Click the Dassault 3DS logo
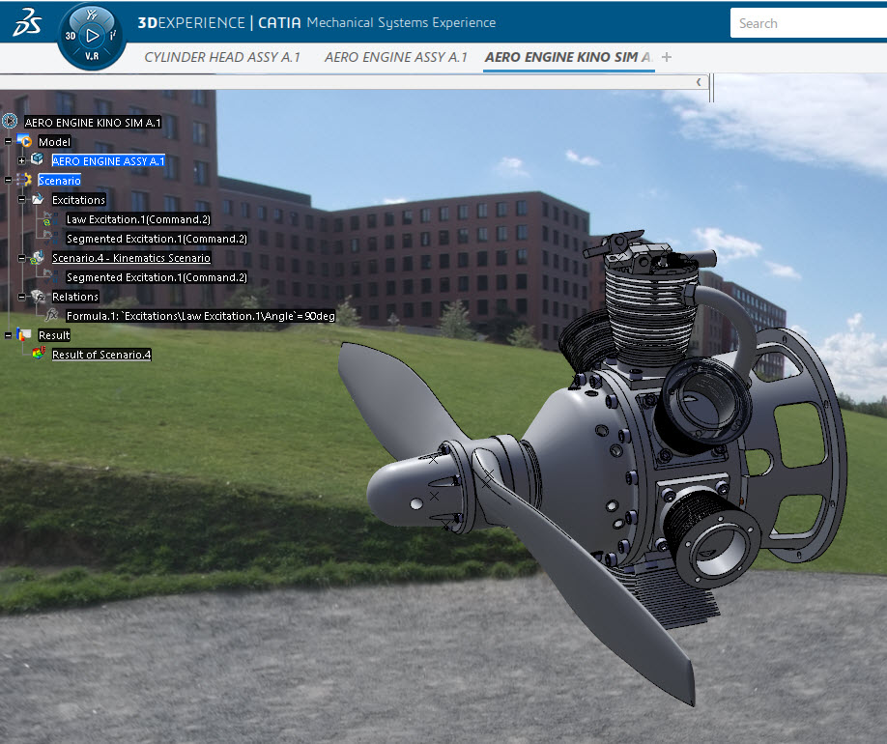The width and height of the screenshot is (887, 744). (27, 22)
